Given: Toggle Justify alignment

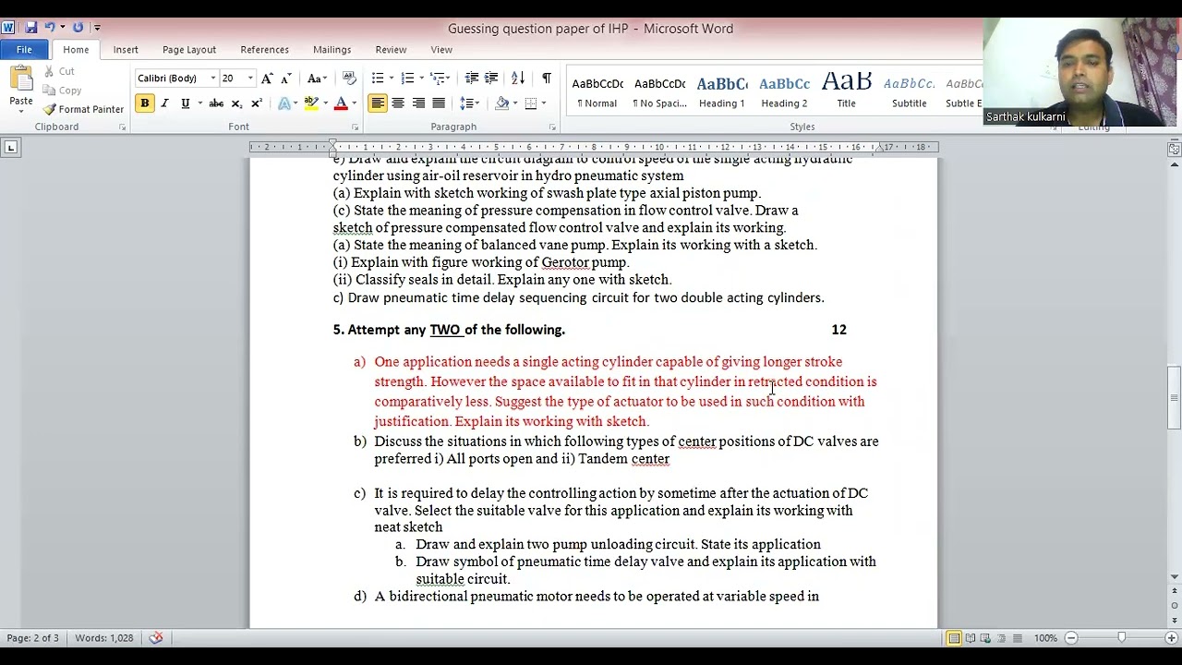Looking at the screenshot, I should click(439, 103).
